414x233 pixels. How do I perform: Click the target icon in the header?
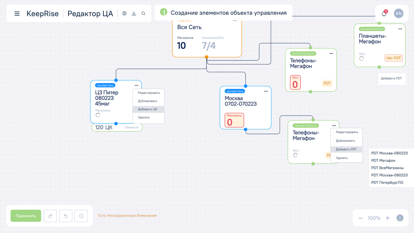pos(124,13)
